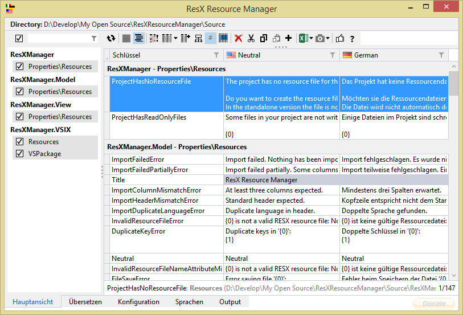Open the Output tab

(230, 302)
